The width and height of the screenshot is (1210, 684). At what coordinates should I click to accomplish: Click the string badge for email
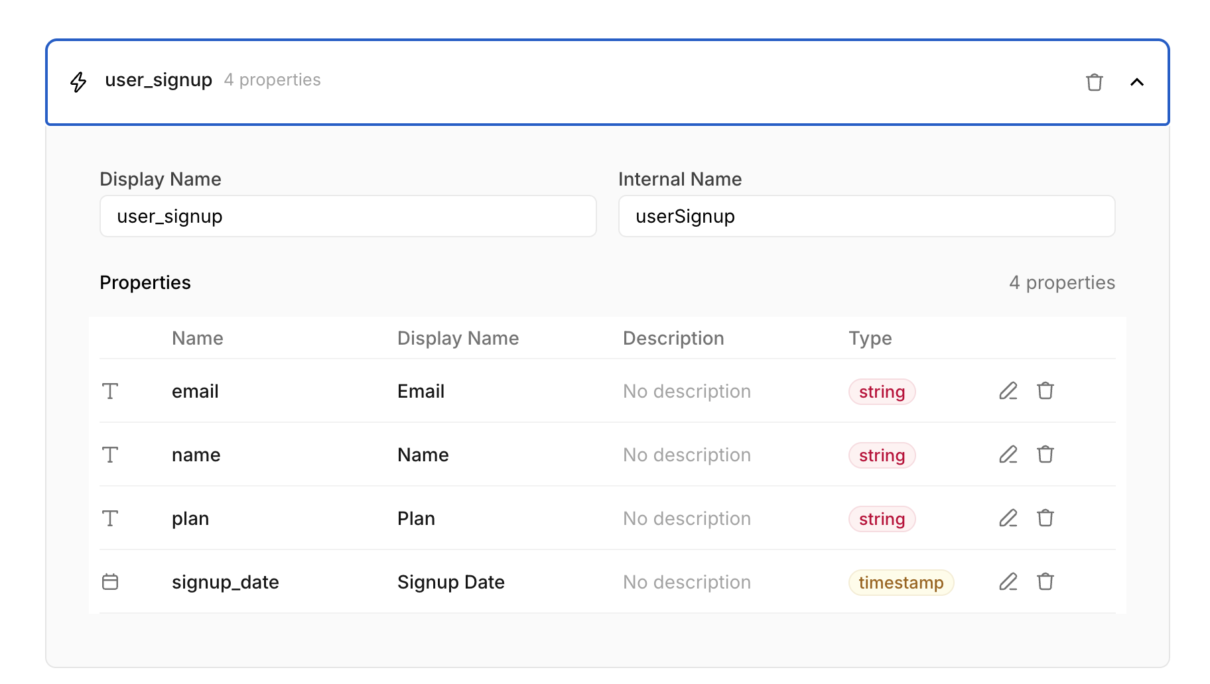tap(881, 392)
